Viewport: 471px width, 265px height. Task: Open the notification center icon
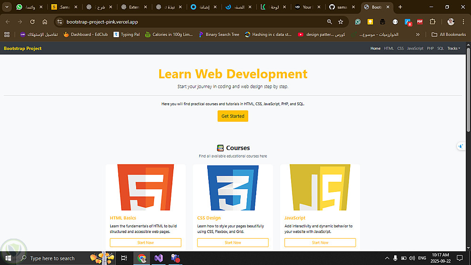(460, 258)
